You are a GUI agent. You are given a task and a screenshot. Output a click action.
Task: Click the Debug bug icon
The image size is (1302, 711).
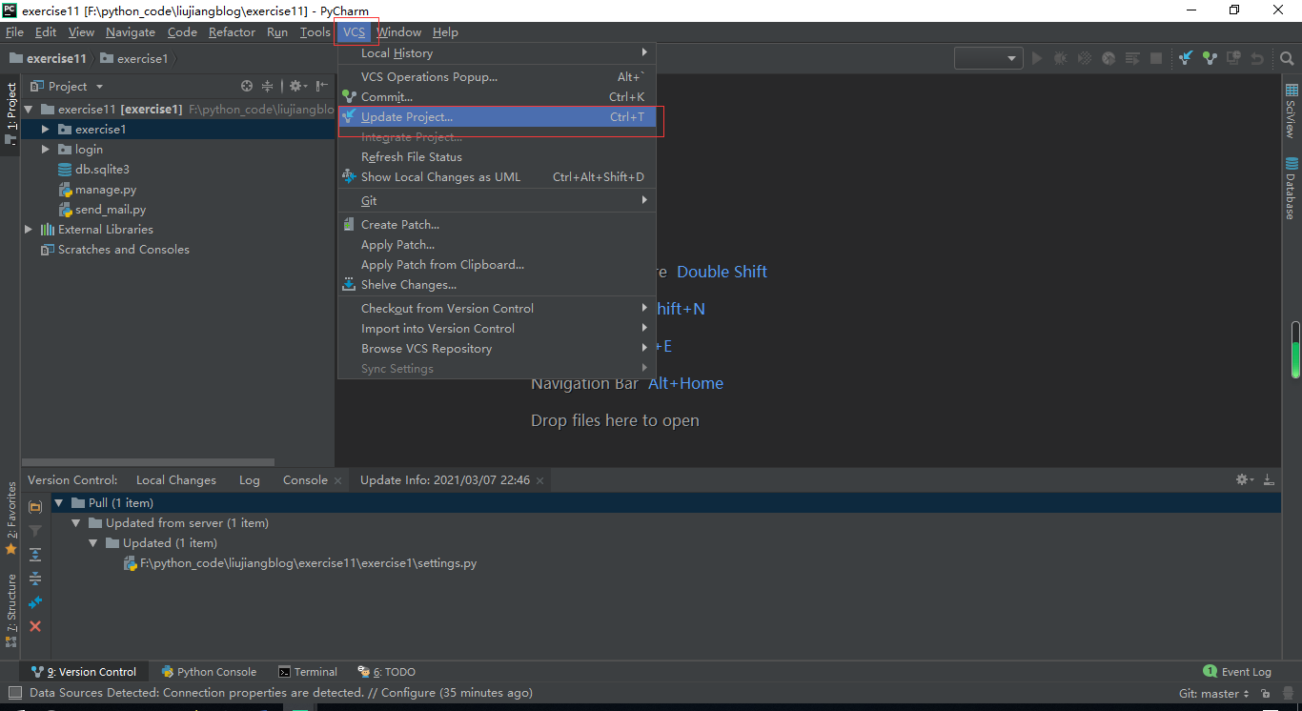(1061, 58)
